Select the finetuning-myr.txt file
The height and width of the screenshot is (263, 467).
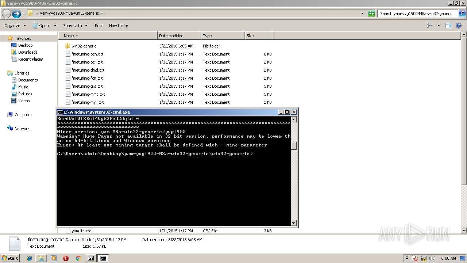click(x=88, y=102)
